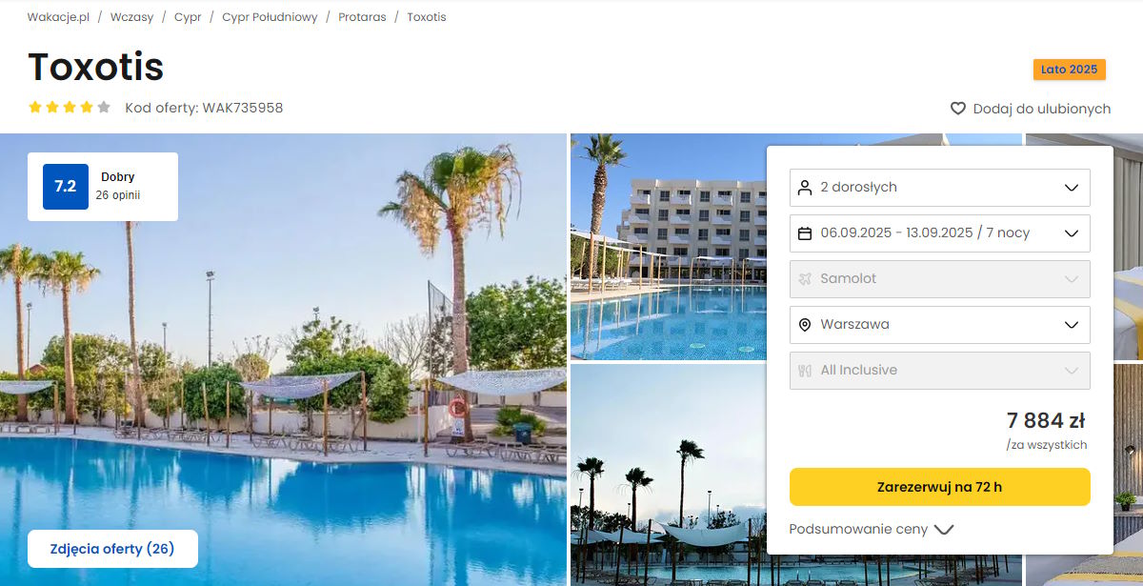Open the 2 dorosłych travelers dropdown
The height and width of the screenshot is (586, 1143).
pyautogui.click(x=940, y=188)
